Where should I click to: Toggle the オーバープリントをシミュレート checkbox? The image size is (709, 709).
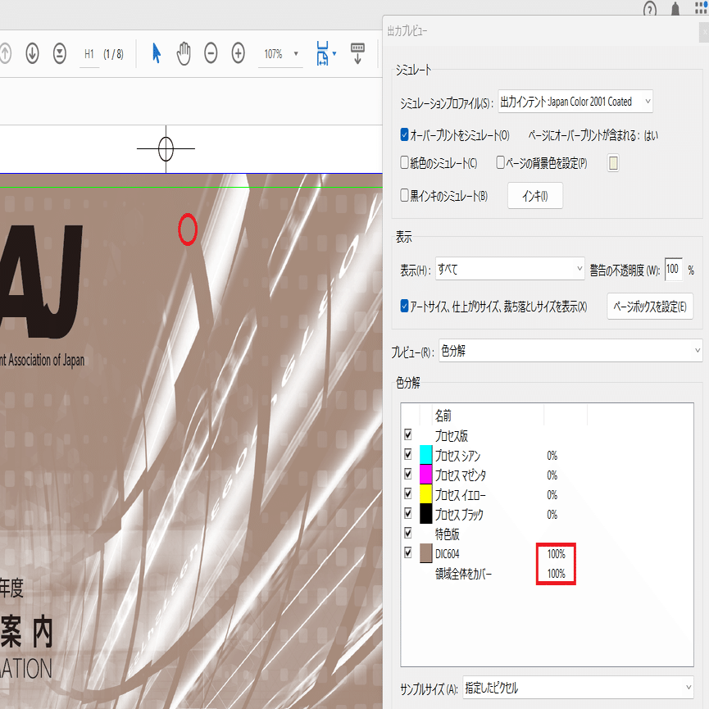coord(405,134)
